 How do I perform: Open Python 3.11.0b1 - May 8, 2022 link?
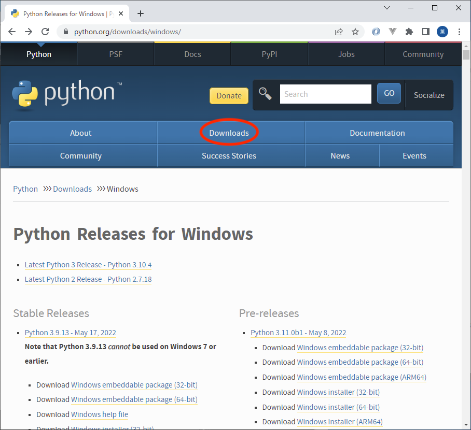point(298,333)
